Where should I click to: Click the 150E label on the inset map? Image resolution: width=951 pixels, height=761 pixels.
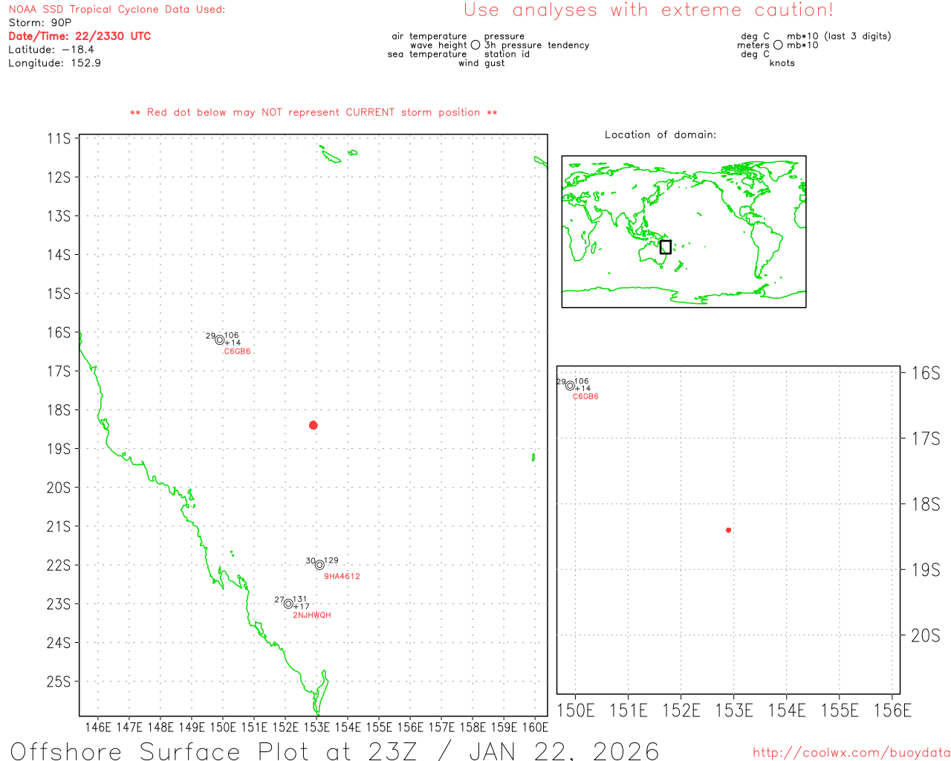pos(576,711)
